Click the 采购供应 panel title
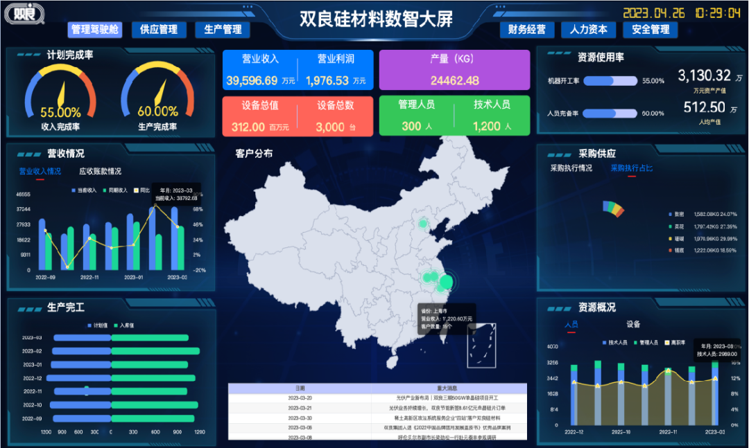749x448 pixels. (x=597, y=154)
